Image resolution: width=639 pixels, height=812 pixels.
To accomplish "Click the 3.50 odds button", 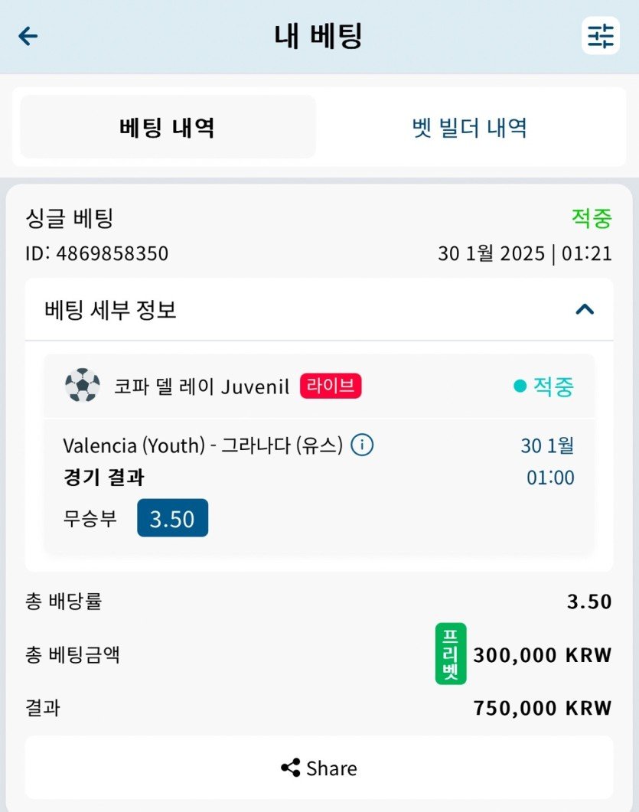I will 172,519.
